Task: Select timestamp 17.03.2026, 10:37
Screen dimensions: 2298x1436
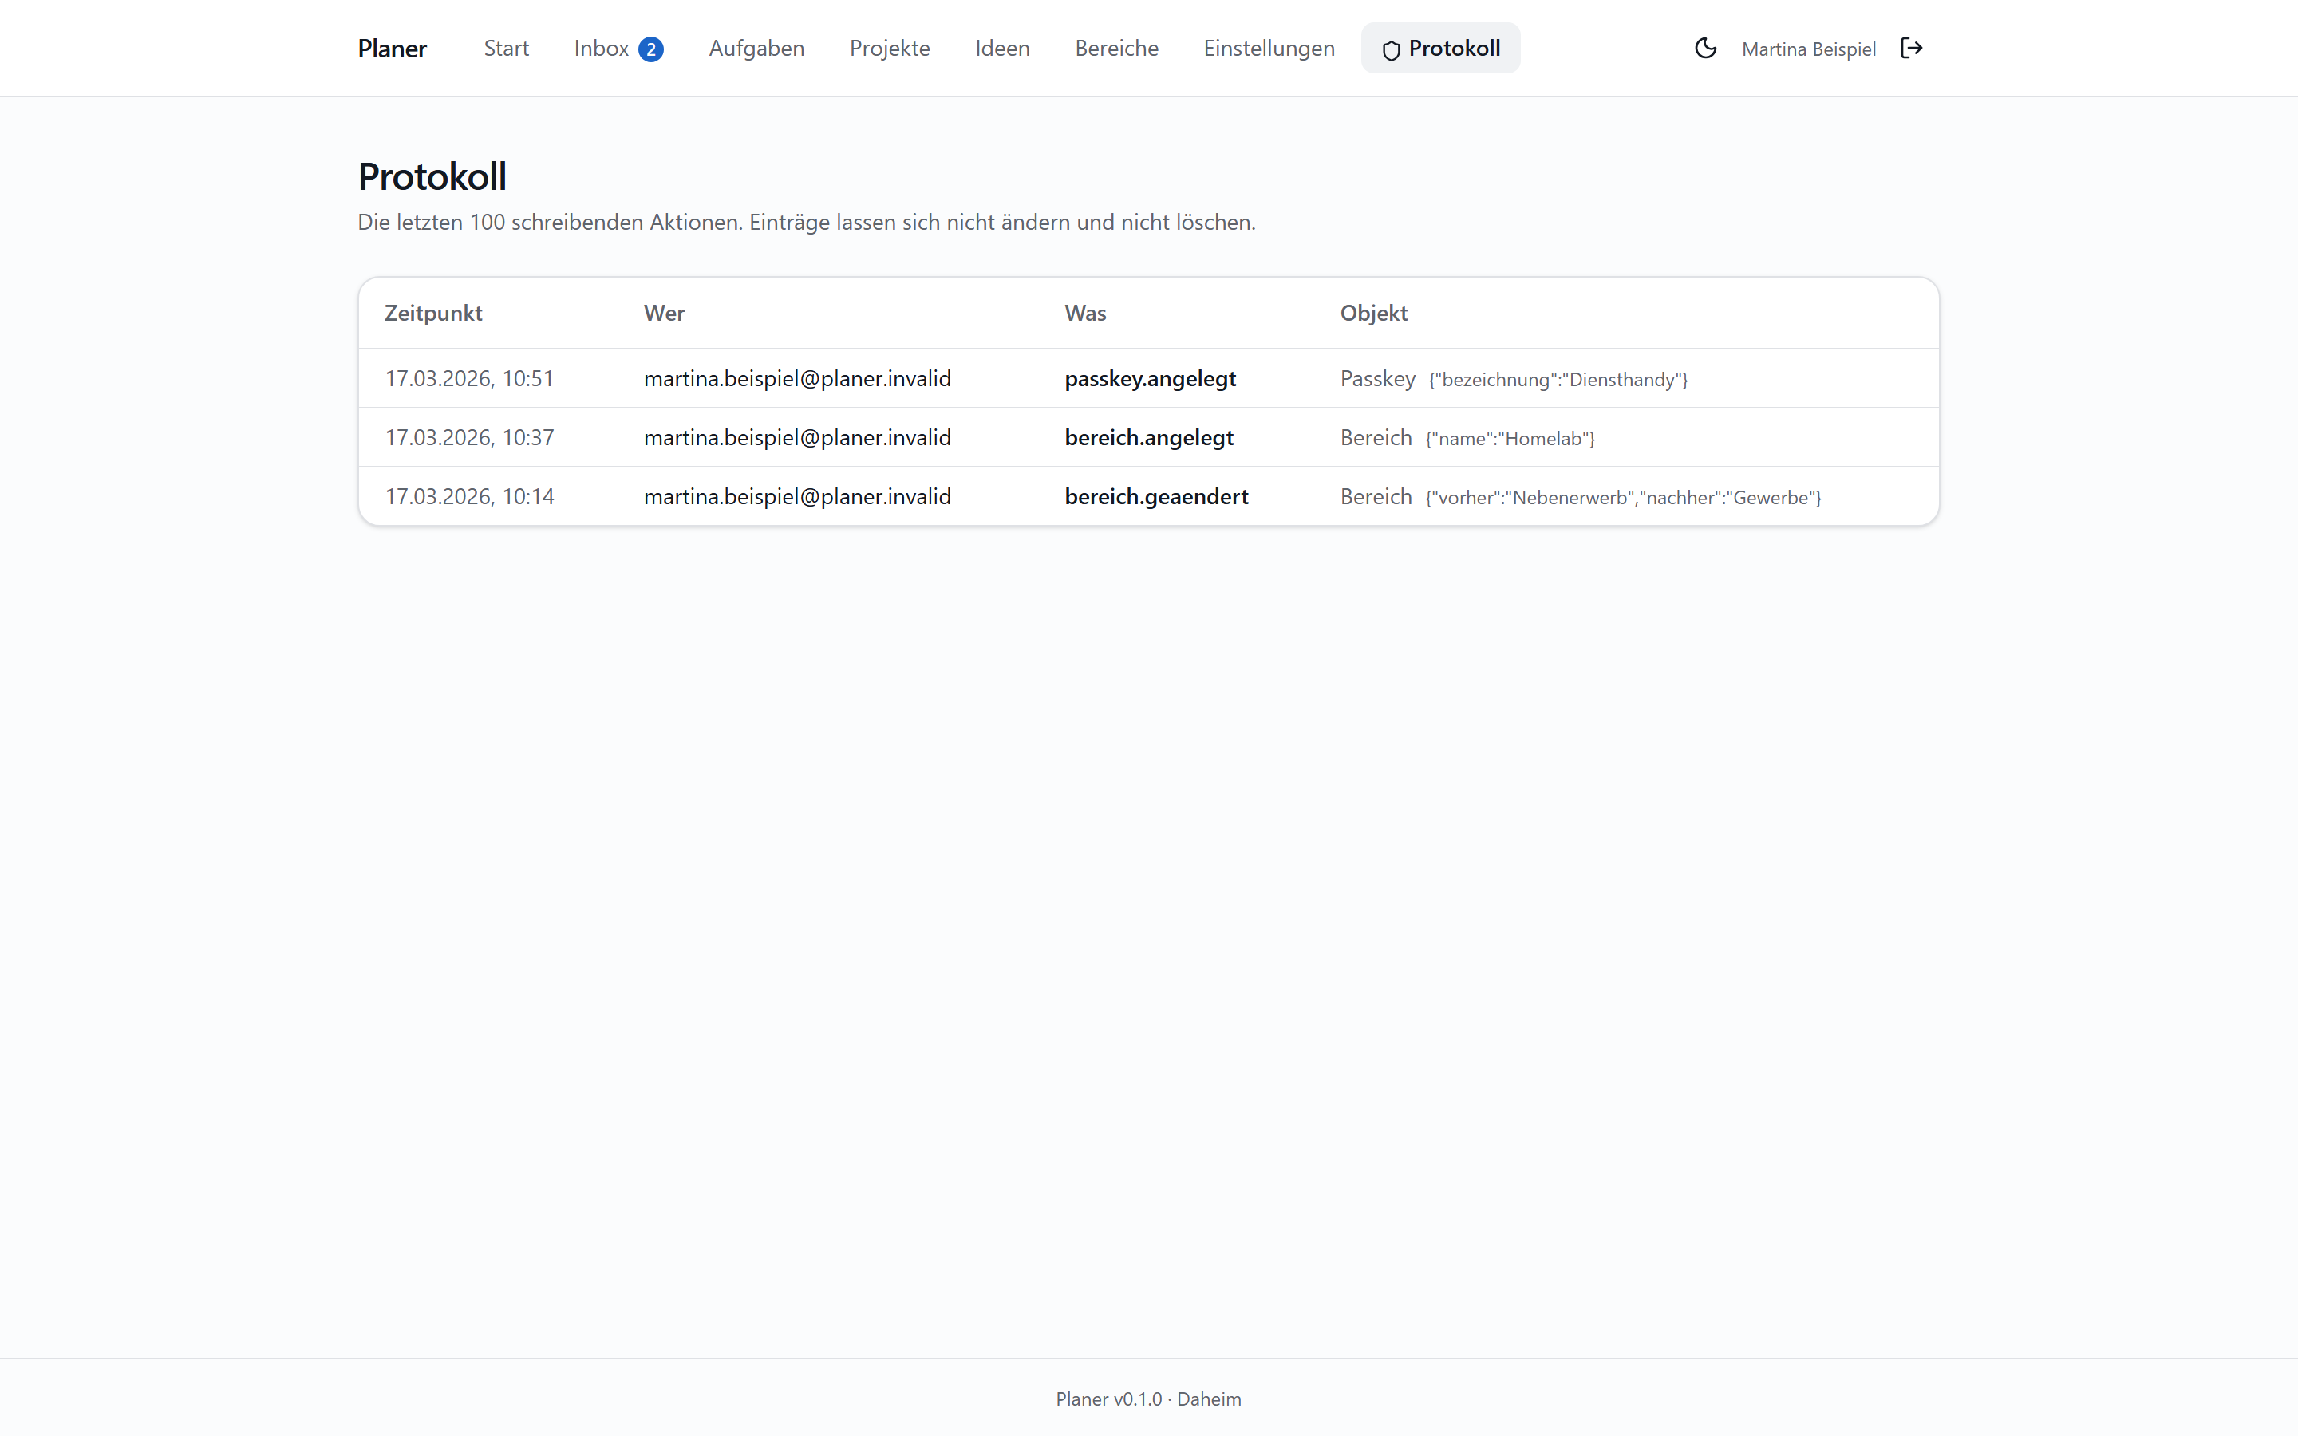Action: click(x=469, y=437)
